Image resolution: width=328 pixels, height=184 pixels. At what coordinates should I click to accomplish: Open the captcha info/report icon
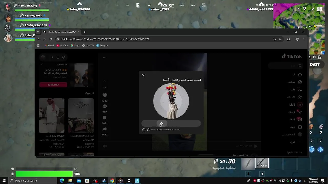point(144,130)
